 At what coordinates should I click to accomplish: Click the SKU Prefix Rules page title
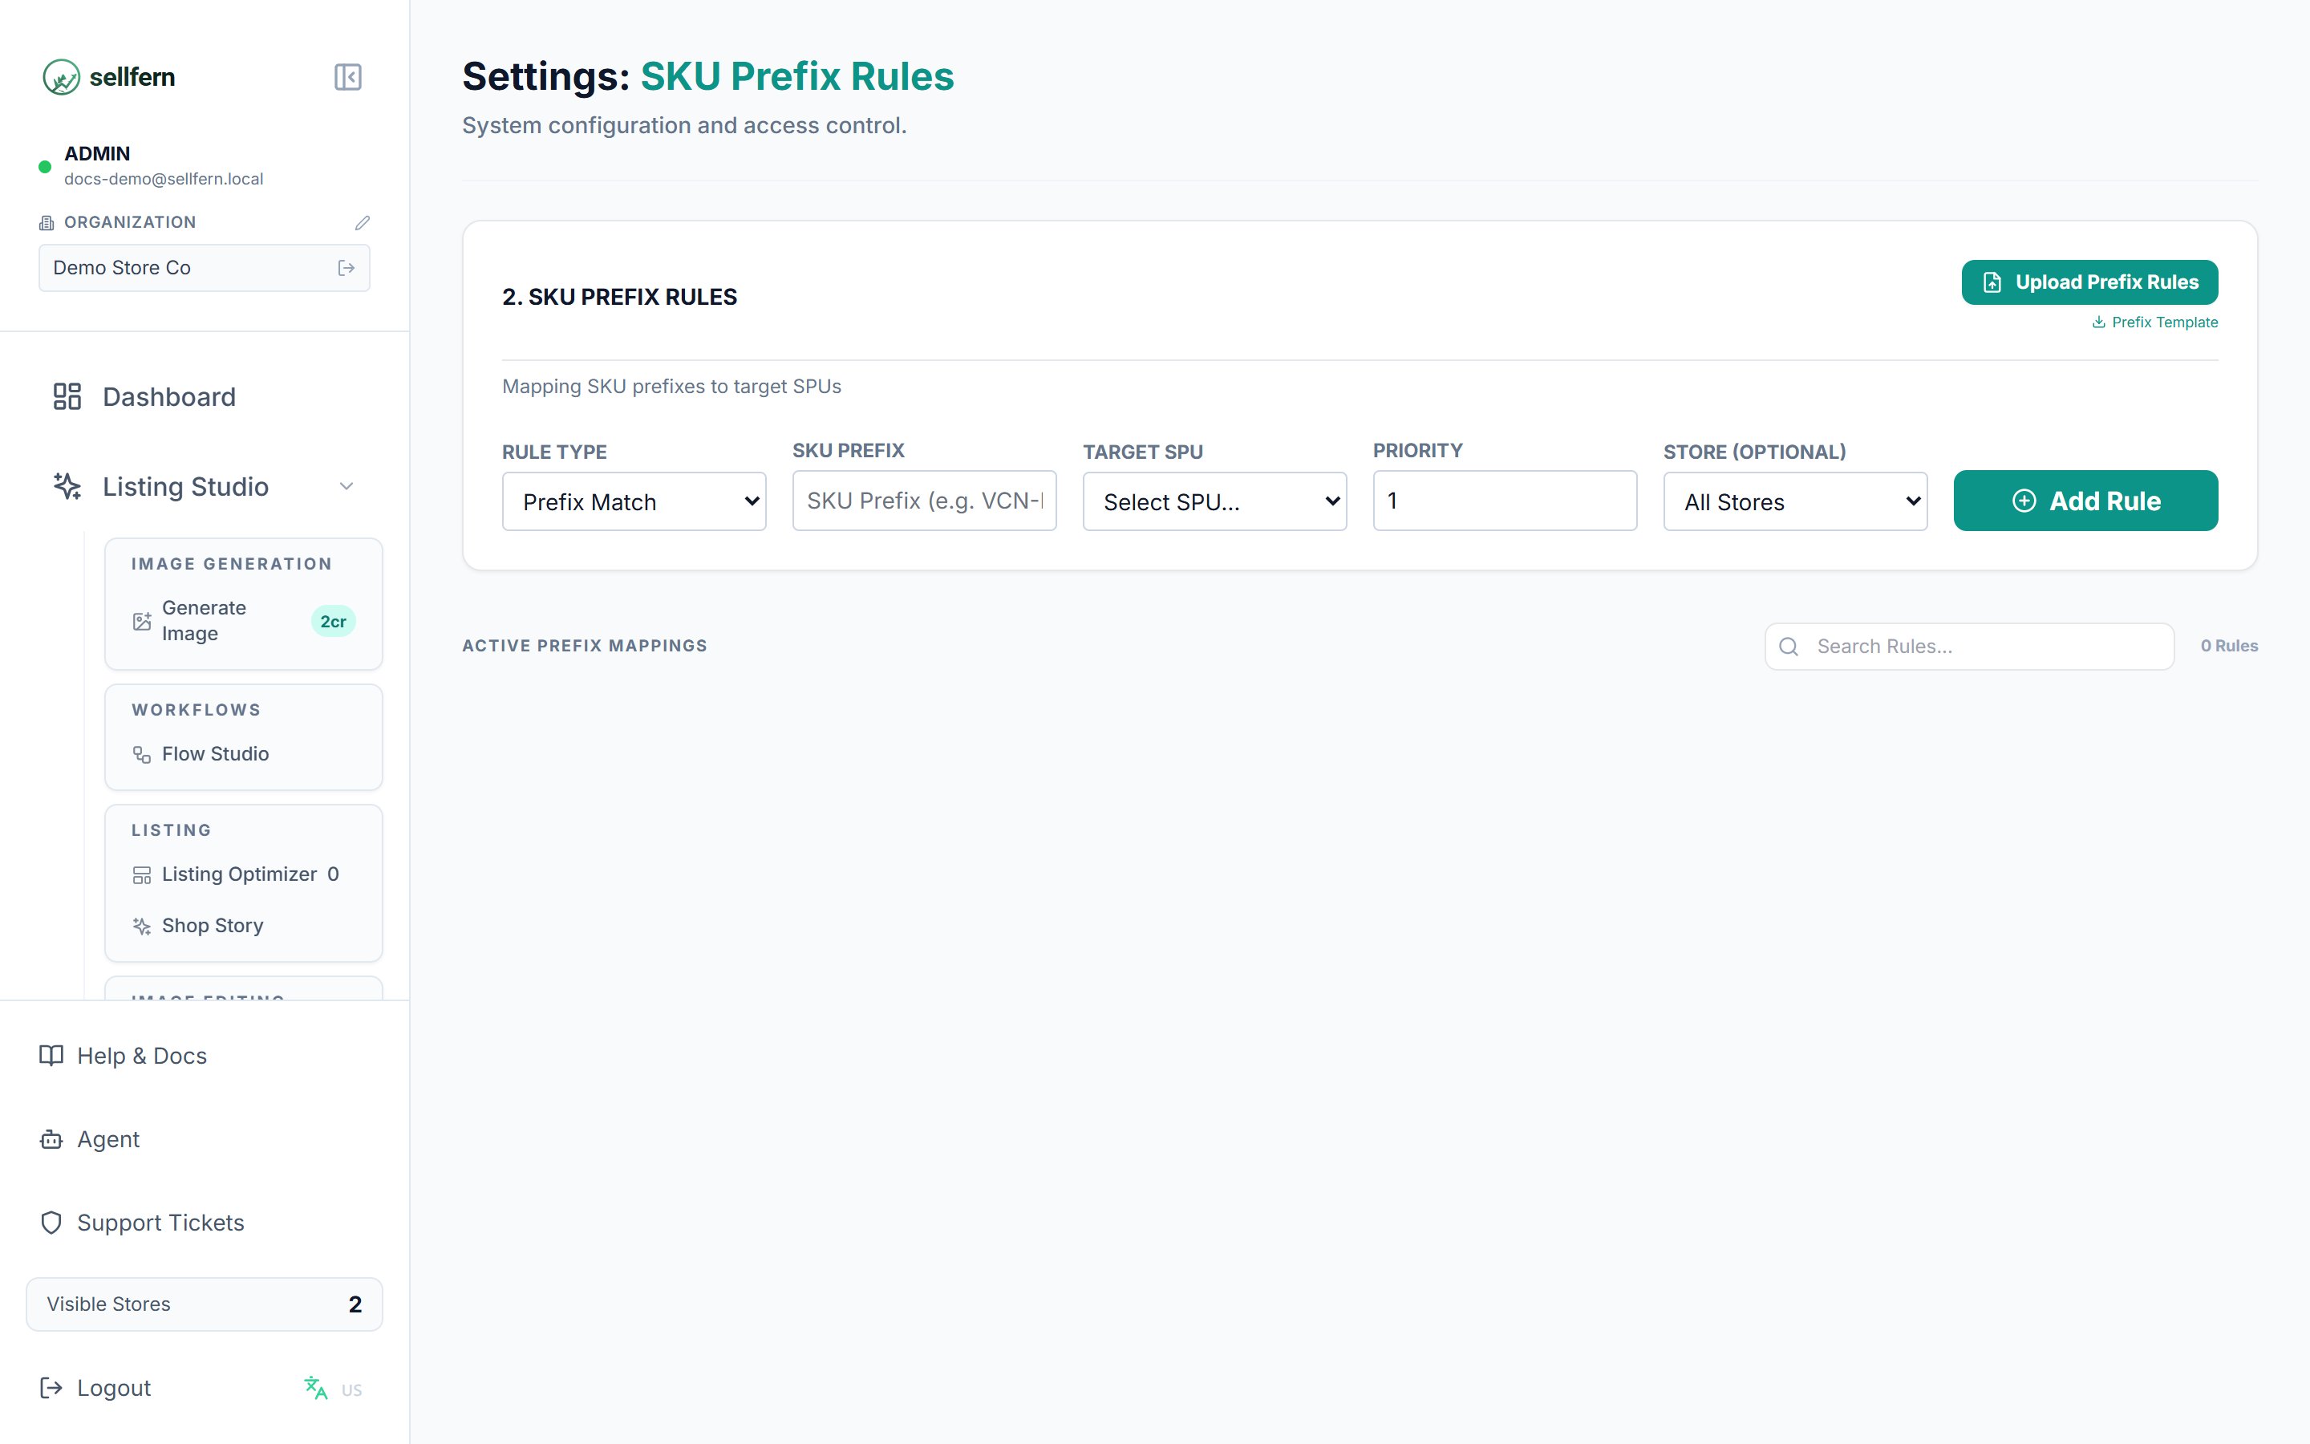click(797, 76)
